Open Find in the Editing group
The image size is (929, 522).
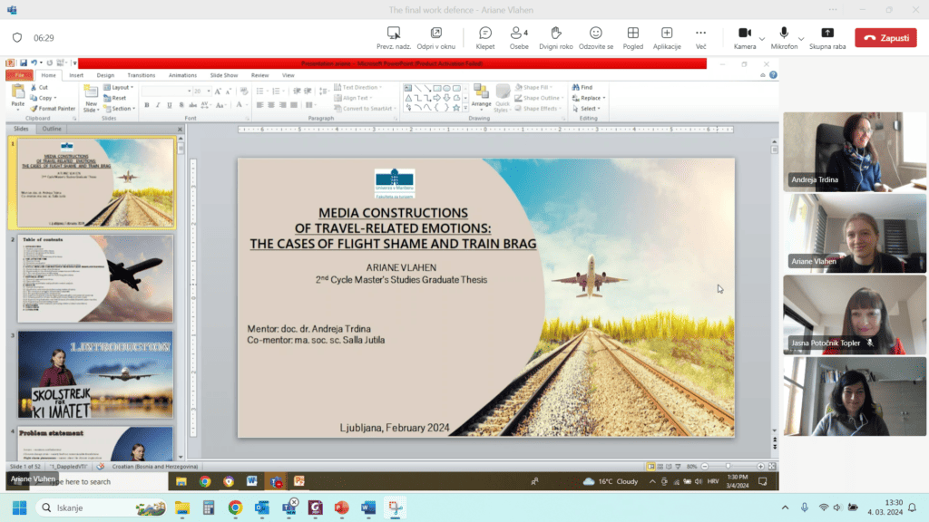coord(583,87)
